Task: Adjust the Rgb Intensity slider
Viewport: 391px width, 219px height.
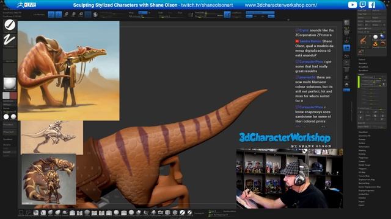Action: tap(141, 16)
